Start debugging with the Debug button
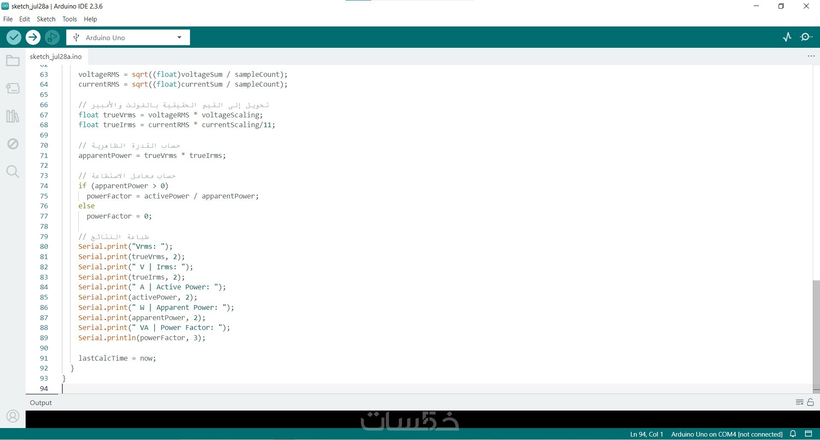Screen dimensions: 820x440 (52, 38)
